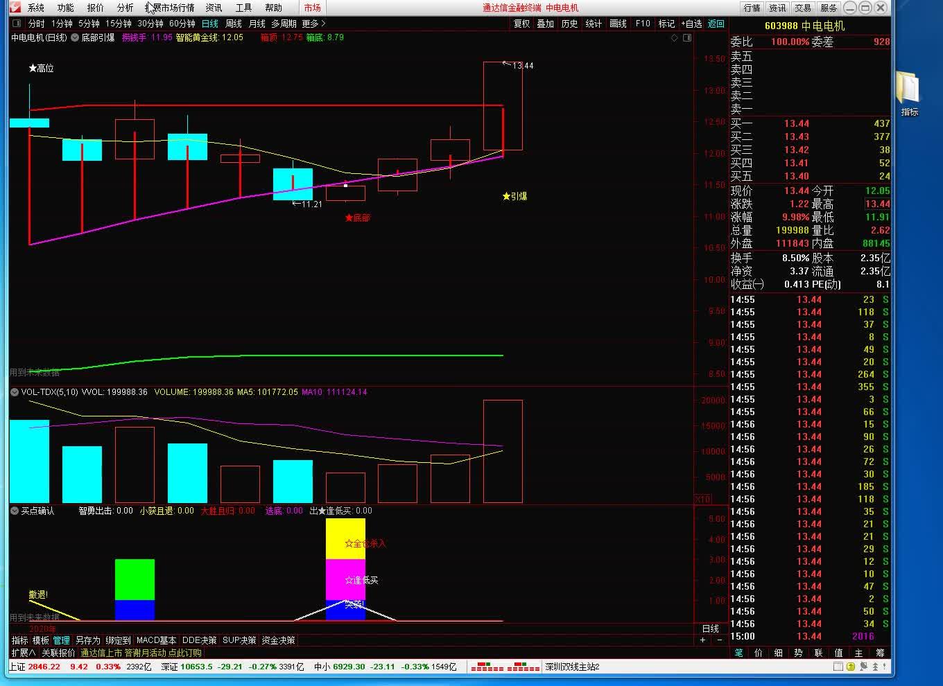Open the 报价 menu
The height and width of the screenshot is (686, 943).
click(95, 8)
